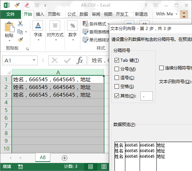Switch to normal view icon in status bar

[x=91, y=166]
